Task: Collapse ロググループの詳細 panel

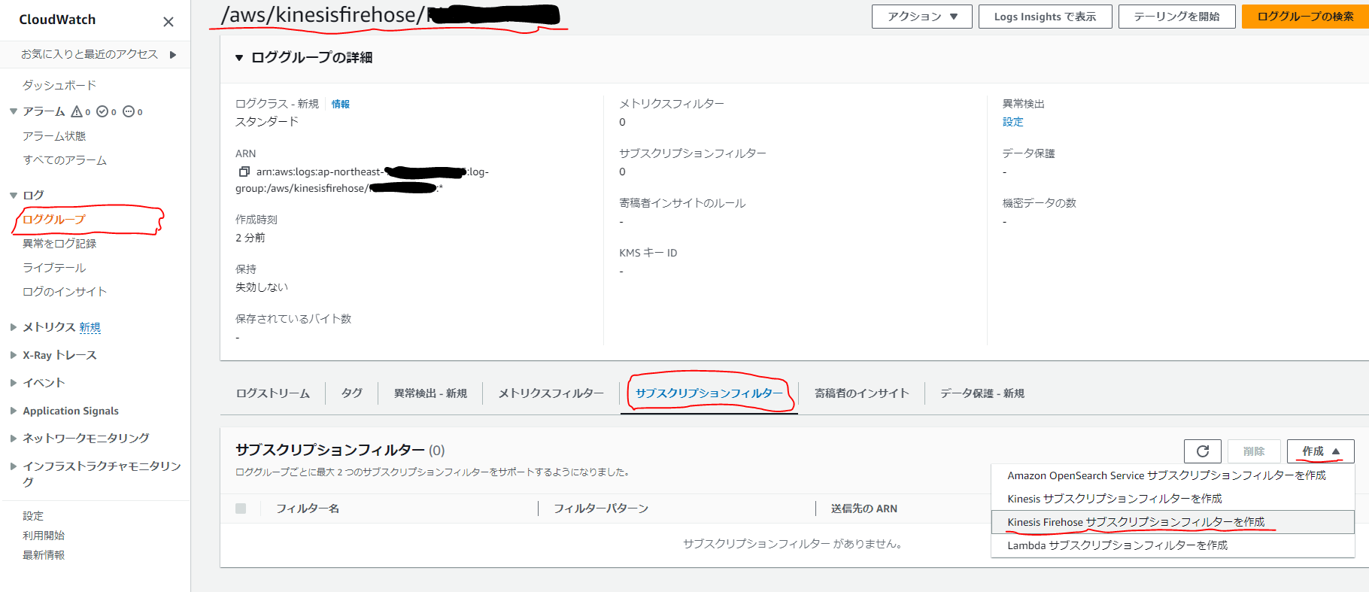Action: [x=239, y=58]
